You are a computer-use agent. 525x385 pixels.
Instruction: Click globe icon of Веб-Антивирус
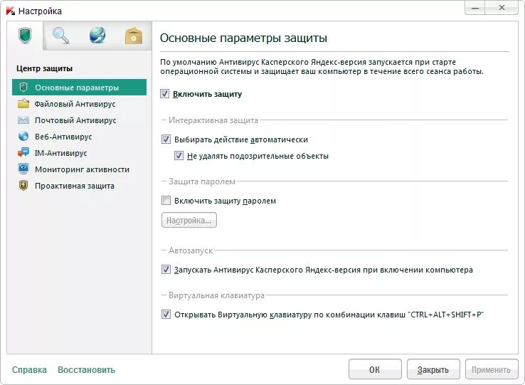click(23, 137)
